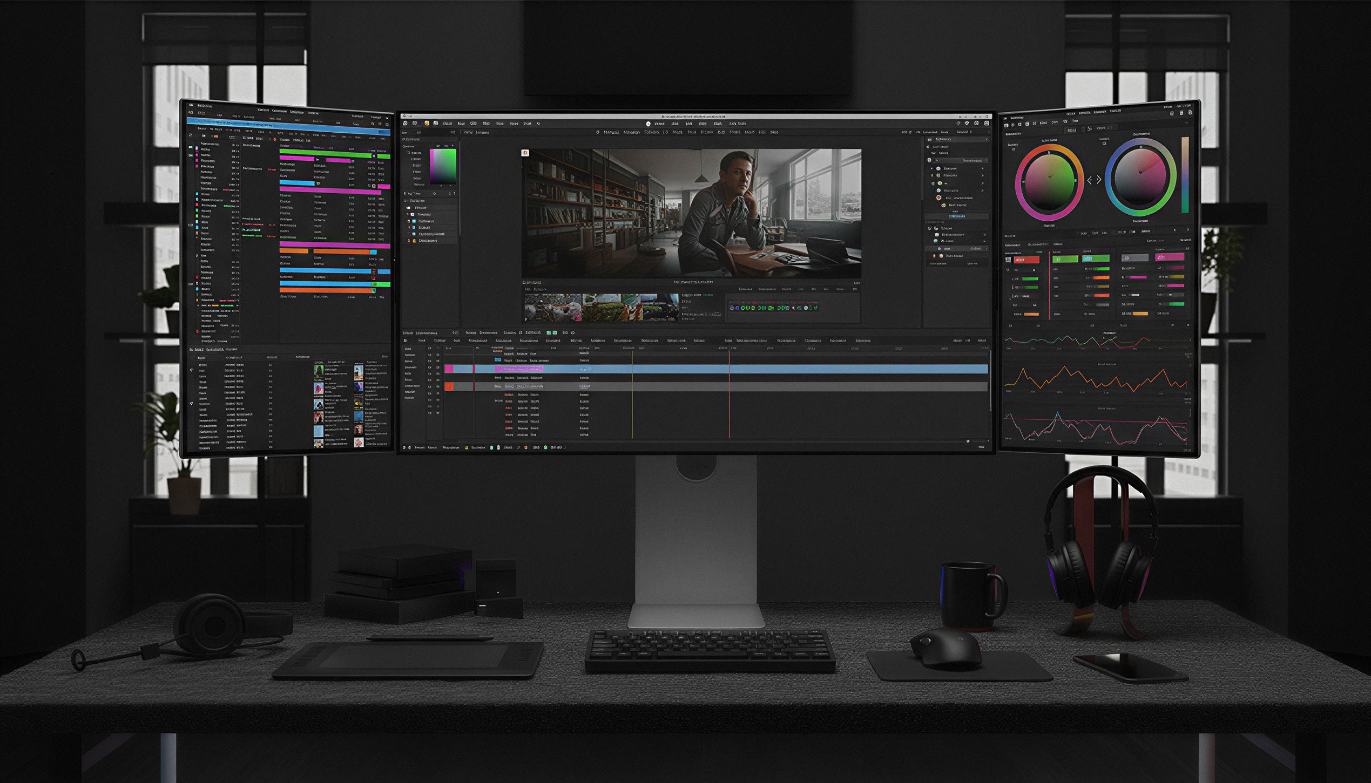Screen dimensions: 1371x783
Task: Expand the first chevron row in the right inspector
Action: click(x=982, y=168)
